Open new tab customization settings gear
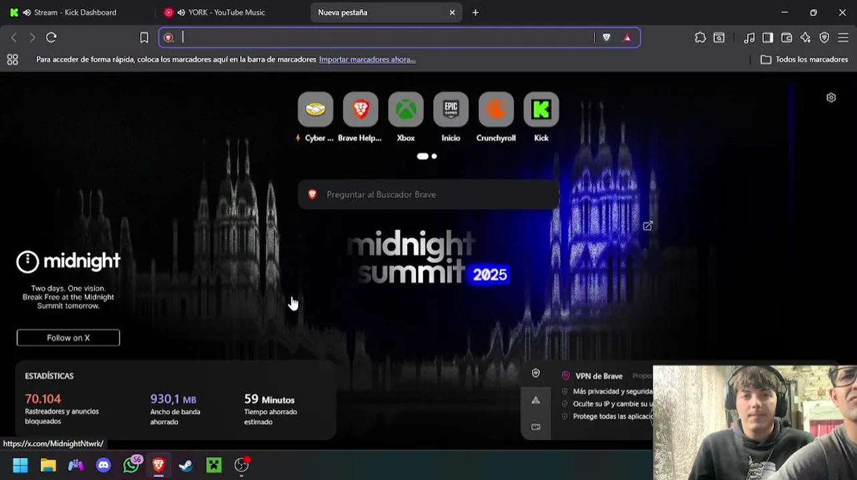The height and width of the screenshot is (480, 857). click(x=831, y=97)
